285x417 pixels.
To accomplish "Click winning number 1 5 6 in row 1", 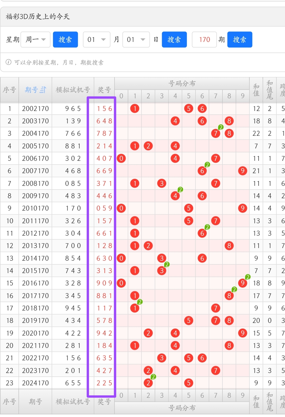I will point(104,109).
